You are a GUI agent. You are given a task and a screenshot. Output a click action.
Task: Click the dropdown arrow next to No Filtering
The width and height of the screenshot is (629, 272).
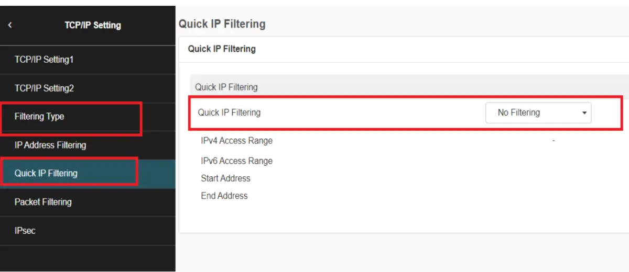click(x=584, y=113)
